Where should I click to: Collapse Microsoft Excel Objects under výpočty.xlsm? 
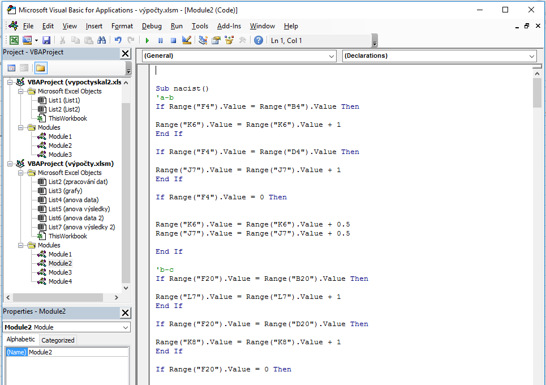(x=21, y=173)
